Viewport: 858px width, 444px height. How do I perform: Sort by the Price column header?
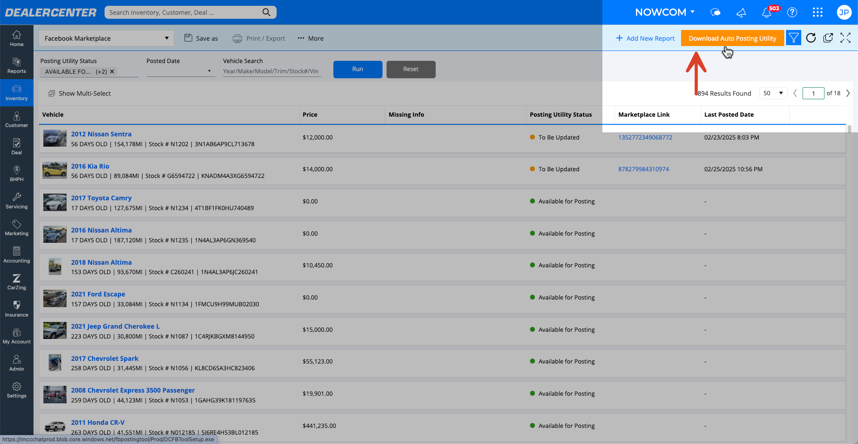pyautogui.click(x=310, y=114)
